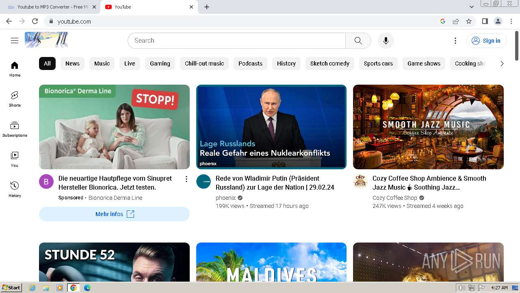Select the Podcasts chip
The width and height of the screenshot is (520, 293).
(x=250, y=63)
